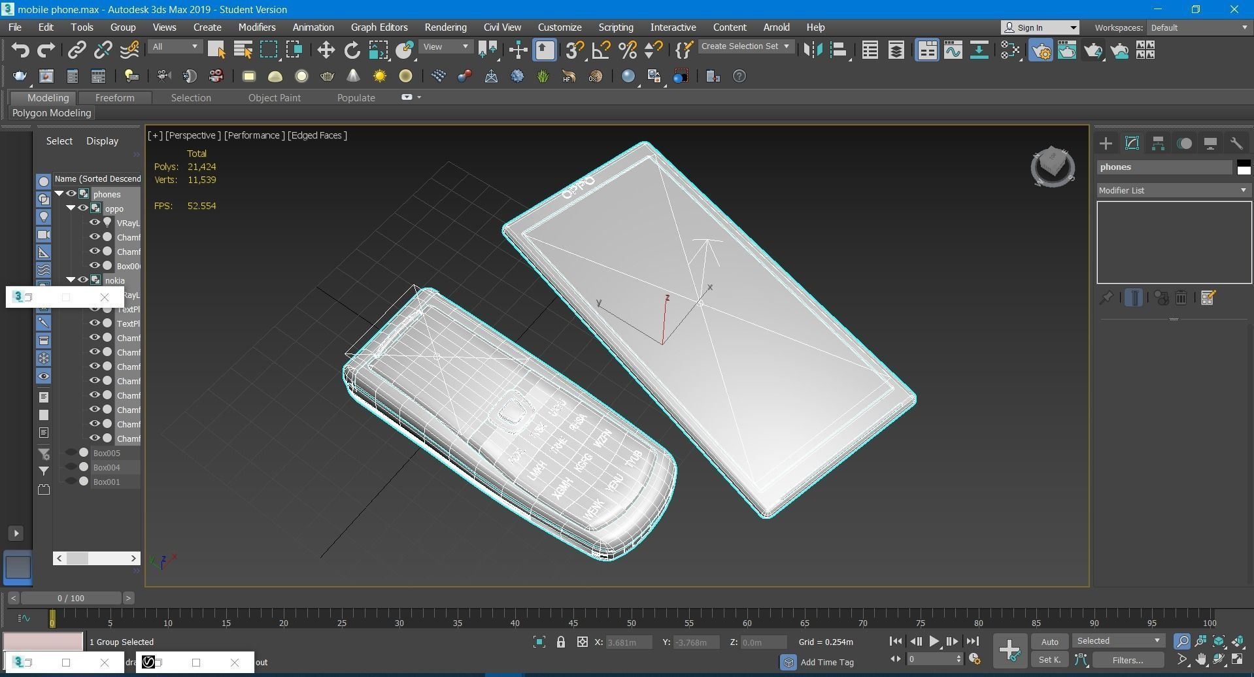Open the Select by Name list
Viewport: 1254px width, 677px height.
243,50
